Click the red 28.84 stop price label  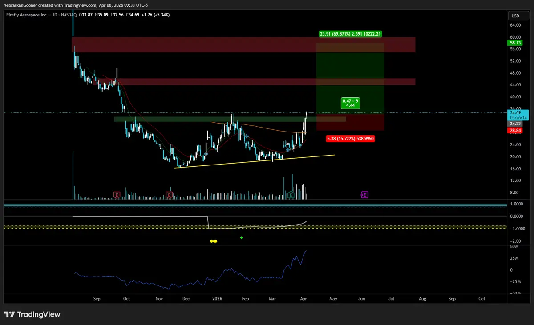(x=515, y=131)
